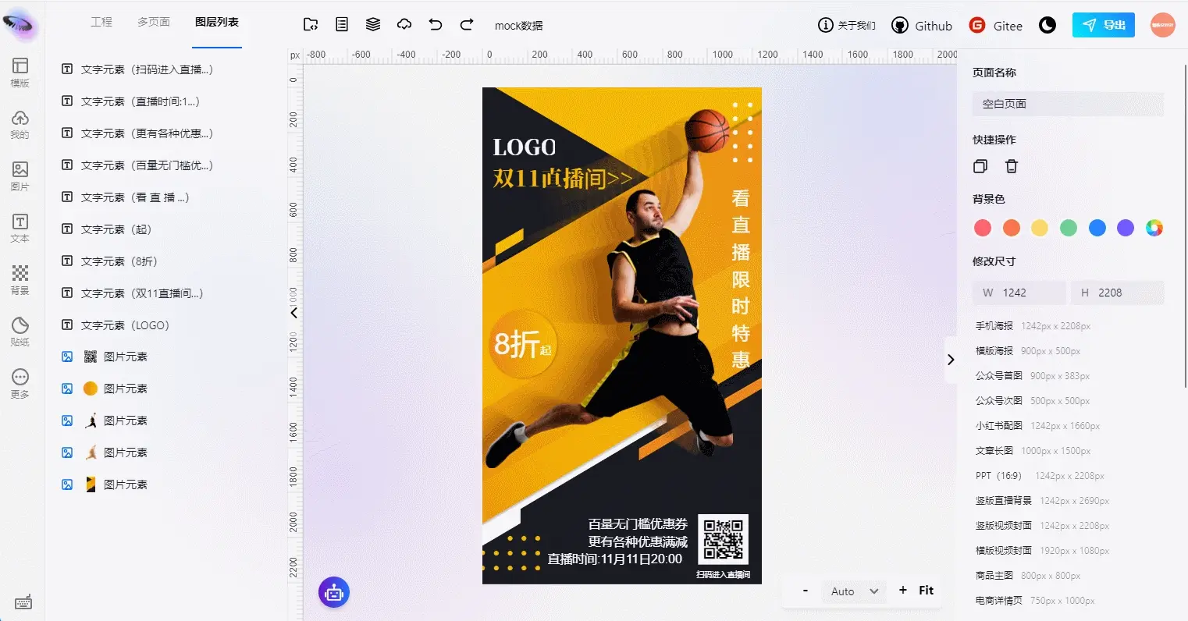
Task: Open the Github link
Action: tap(923, 26)
